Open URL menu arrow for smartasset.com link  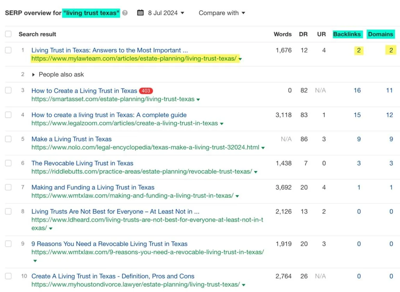(198, 99)
